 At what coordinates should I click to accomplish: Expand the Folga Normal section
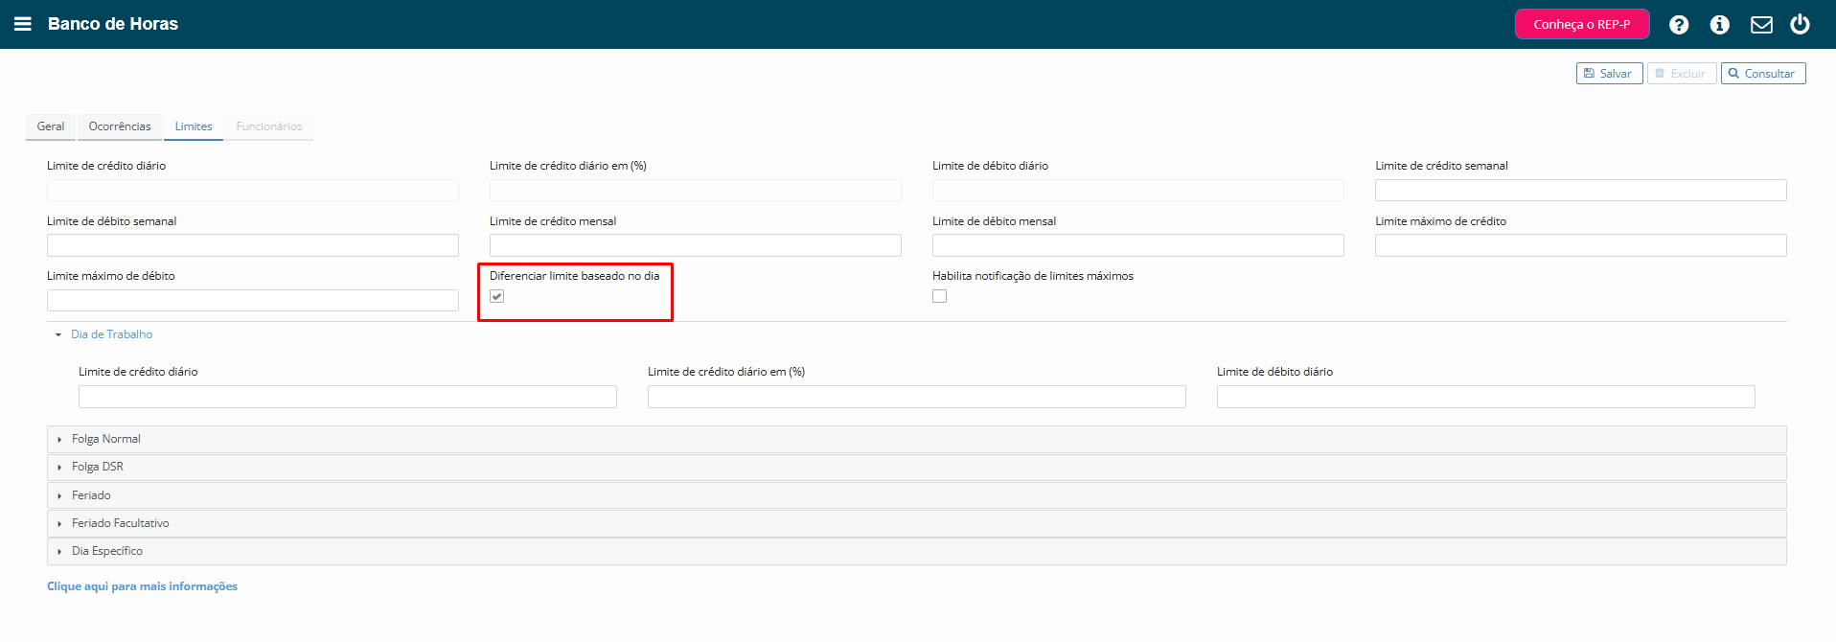pos(917,439)
